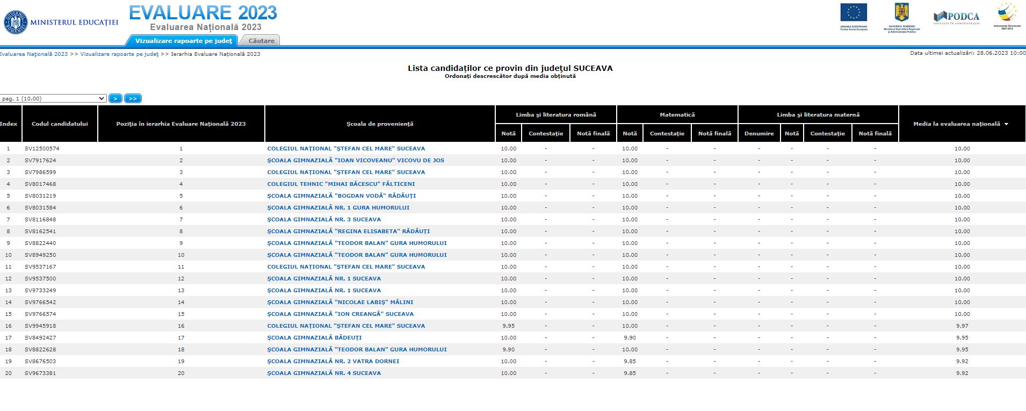
Task: Select candidate code SV7917624
Action: pos(40,160)
